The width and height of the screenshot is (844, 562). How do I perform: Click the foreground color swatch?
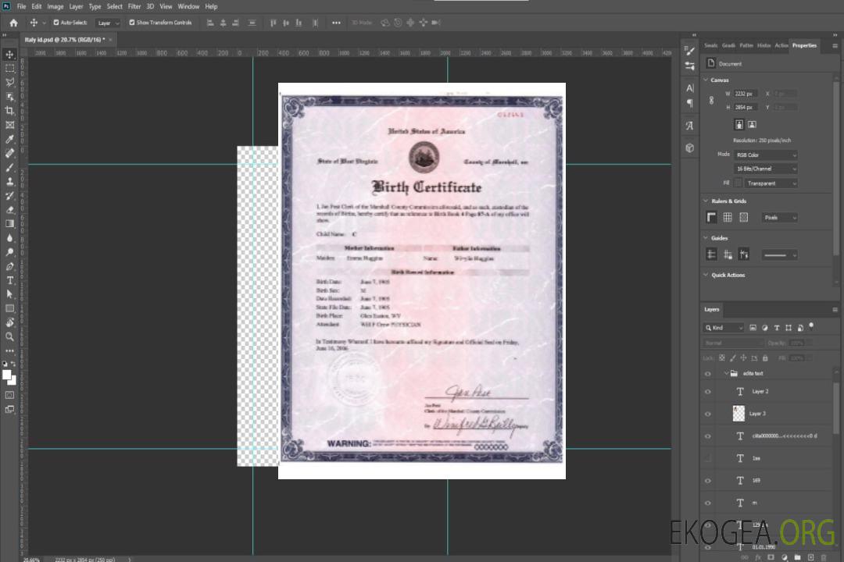[x=6, y=375]
